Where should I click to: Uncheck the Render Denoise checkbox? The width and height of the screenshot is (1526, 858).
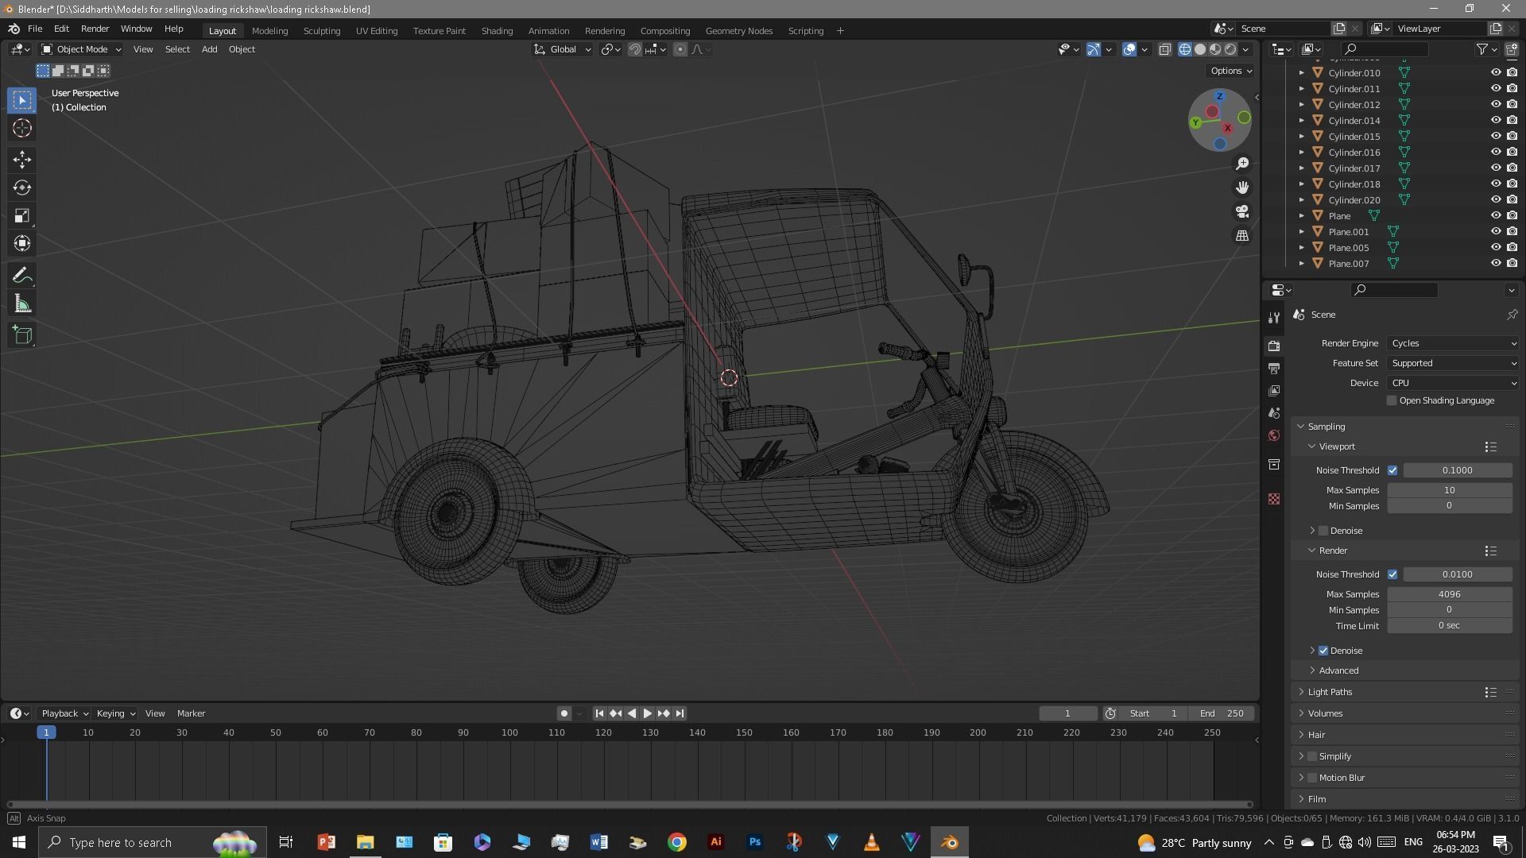click(x=1323, y=651)
